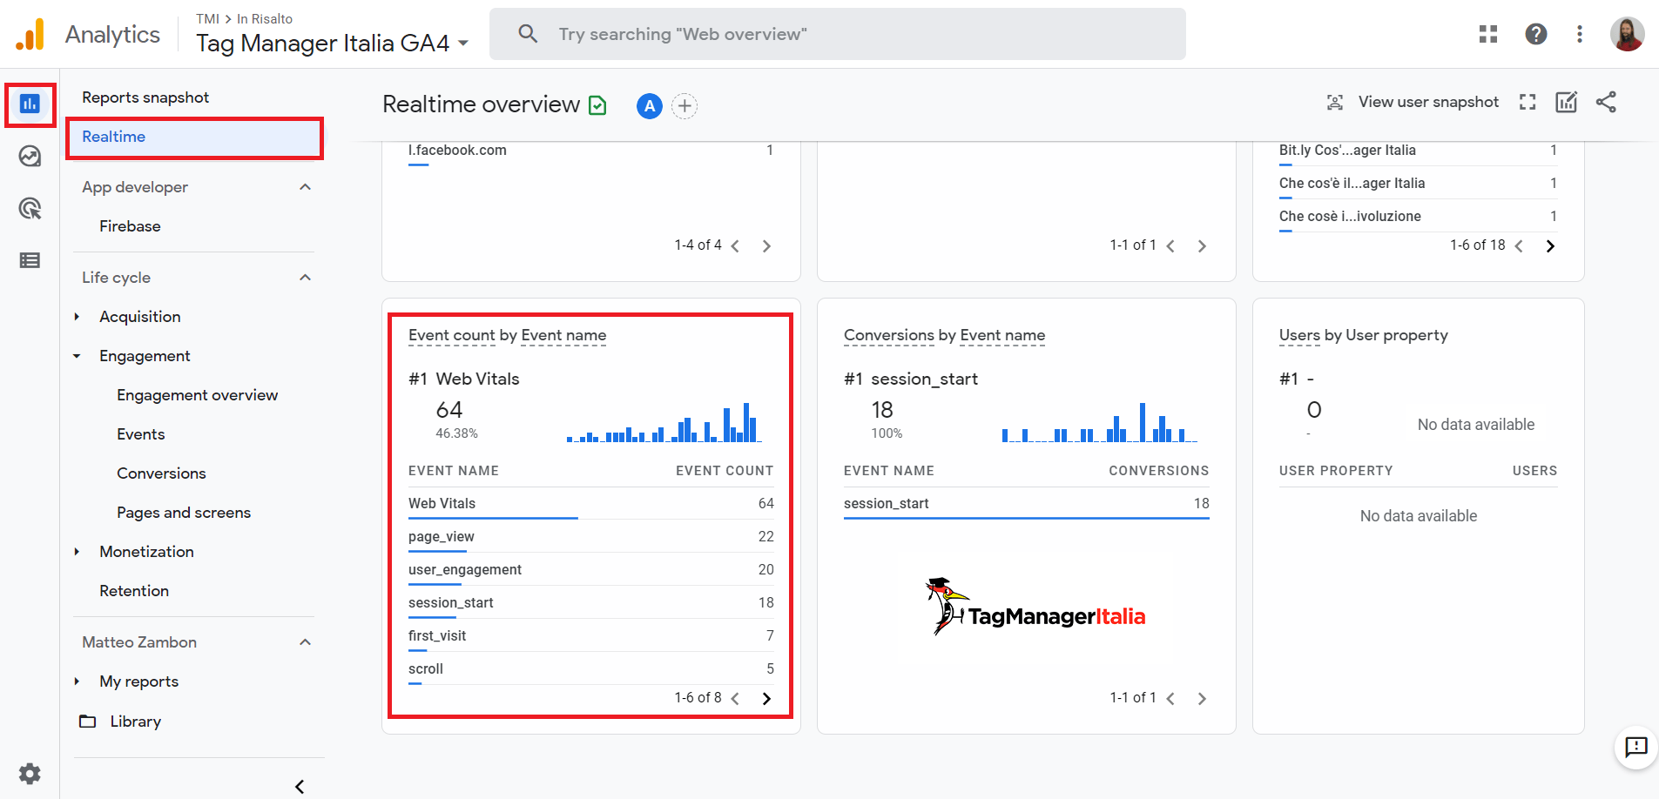Open Admin settings gear
This screenshot has height=799, width=1659.
30,774
